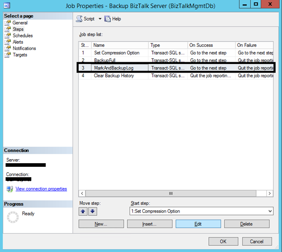Move the selected step down
This screenshot has width=282, height=252.
93,211
